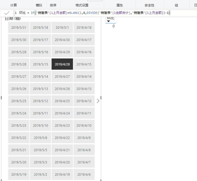Viewport: 197px width, 181px height.
Task: Pick 2019/4/27 slicer tile
Action: 62,76
